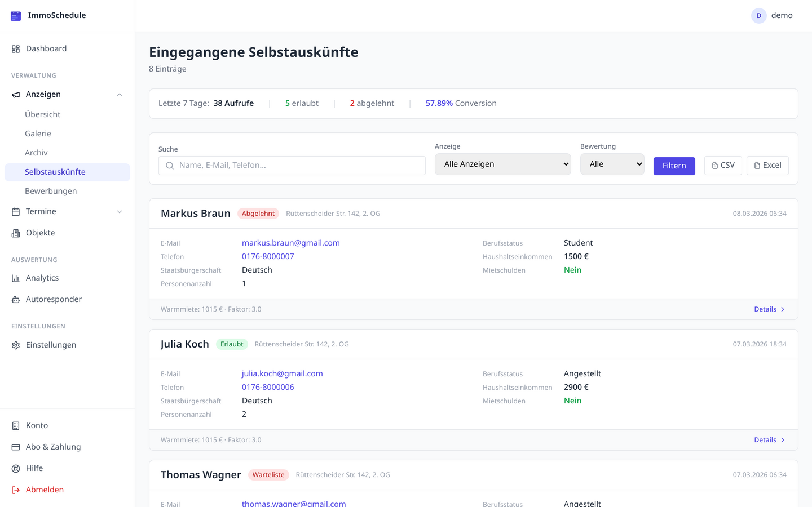This screenshot has width=812, height=507.
Task: Collapse the Anzeigen section chevron
Action: (x=119, y=94)
